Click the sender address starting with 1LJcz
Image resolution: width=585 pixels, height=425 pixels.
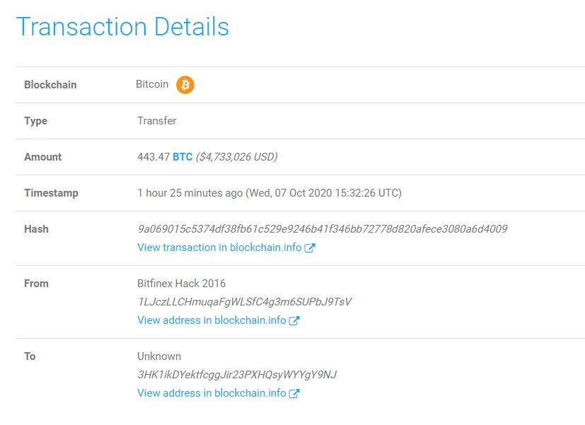(x=244, y=302)
